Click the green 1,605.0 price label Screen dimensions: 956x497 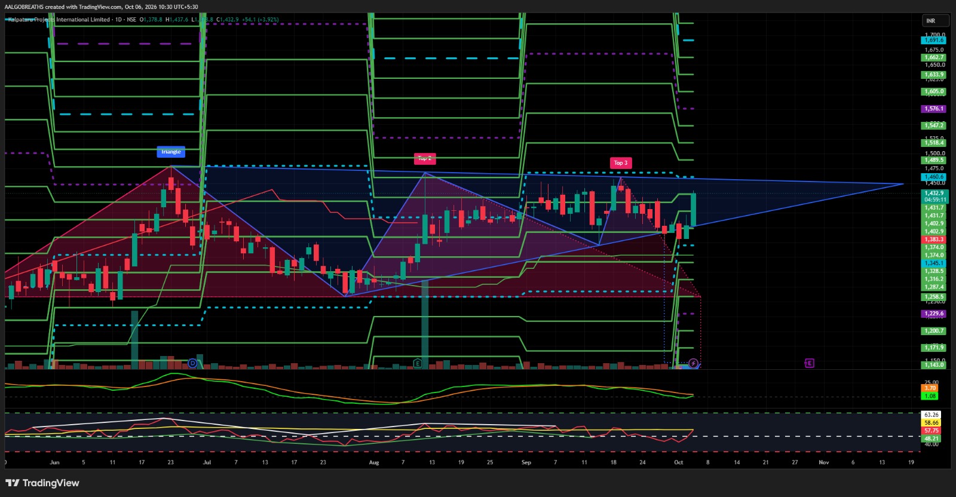coord(934,91)
